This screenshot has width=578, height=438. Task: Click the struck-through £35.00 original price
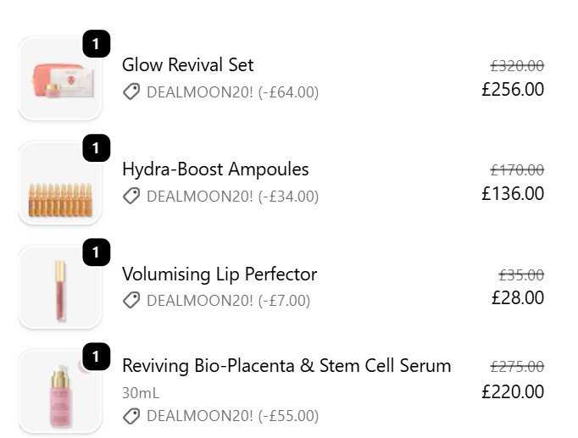click(x=521, y=275)
